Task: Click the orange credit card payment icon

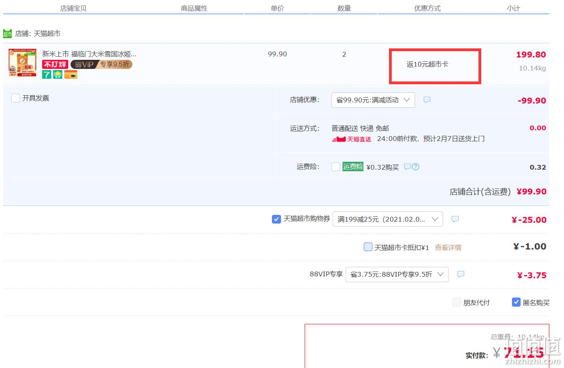Action: coord(71,74)
